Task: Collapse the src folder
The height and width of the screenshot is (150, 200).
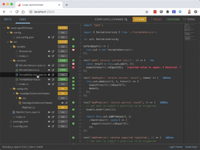Action: (8, 42)
